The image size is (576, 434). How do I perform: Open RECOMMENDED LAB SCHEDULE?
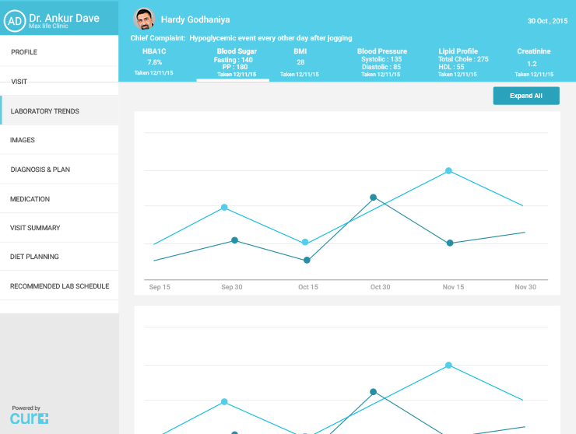[x=59, y=286]
